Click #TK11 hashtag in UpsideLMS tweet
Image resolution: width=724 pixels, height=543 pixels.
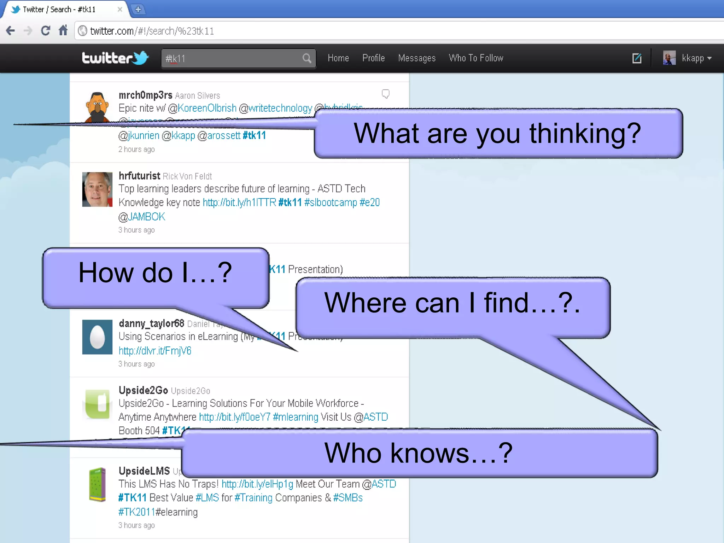133,498
